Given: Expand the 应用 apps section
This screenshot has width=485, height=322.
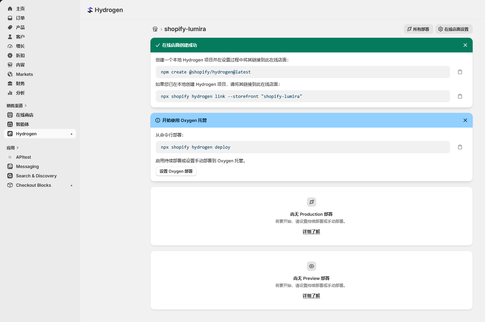Looking at the screenshot, I should pyautogui.click(x=13, y=148).
